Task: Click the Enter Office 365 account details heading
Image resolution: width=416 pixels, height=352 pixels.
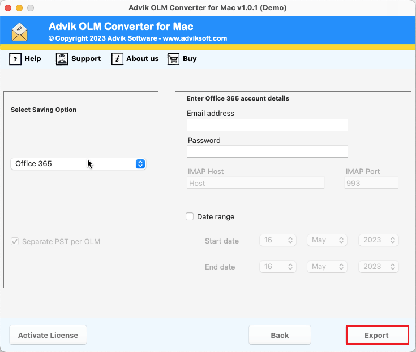Action: tap(238, 98)
